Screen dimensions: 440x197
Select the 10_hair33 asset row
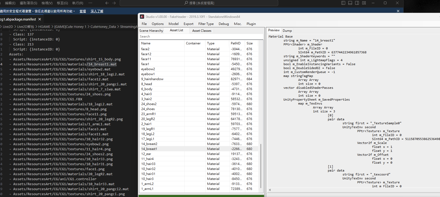click(x=199, y=164)
